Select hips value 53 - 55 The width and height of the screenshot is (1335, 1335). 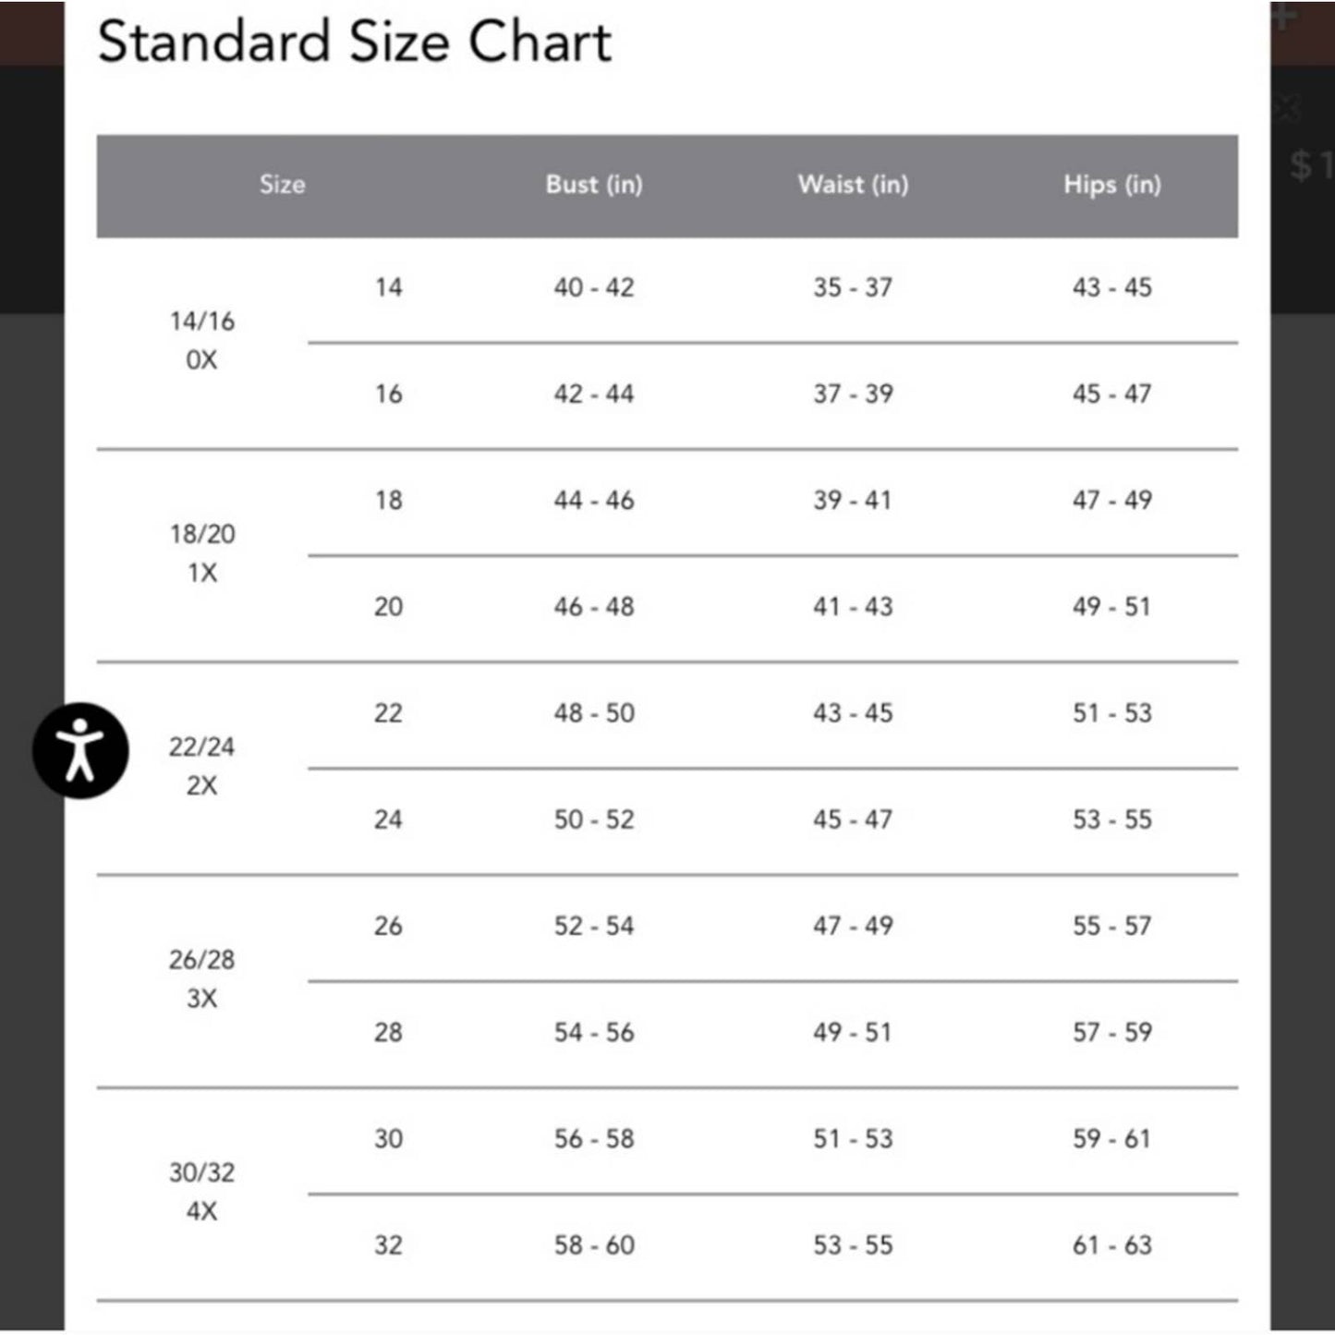1111,819
